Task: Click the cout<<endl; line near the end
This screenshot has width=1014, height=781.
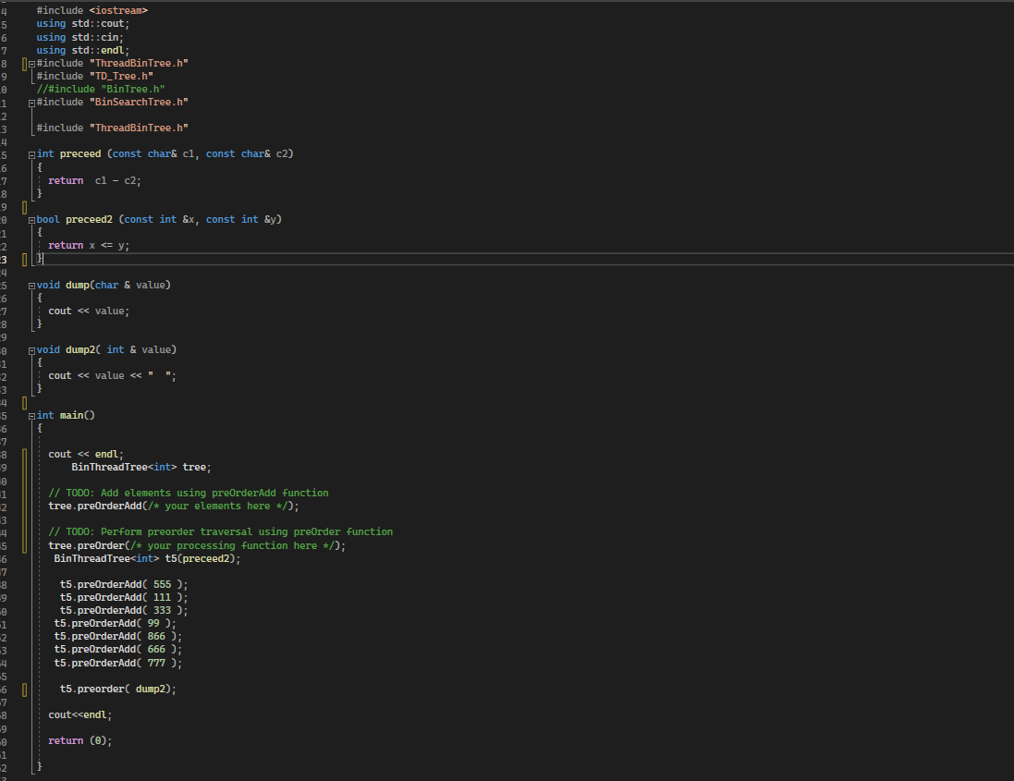Action: pos(79,715)
